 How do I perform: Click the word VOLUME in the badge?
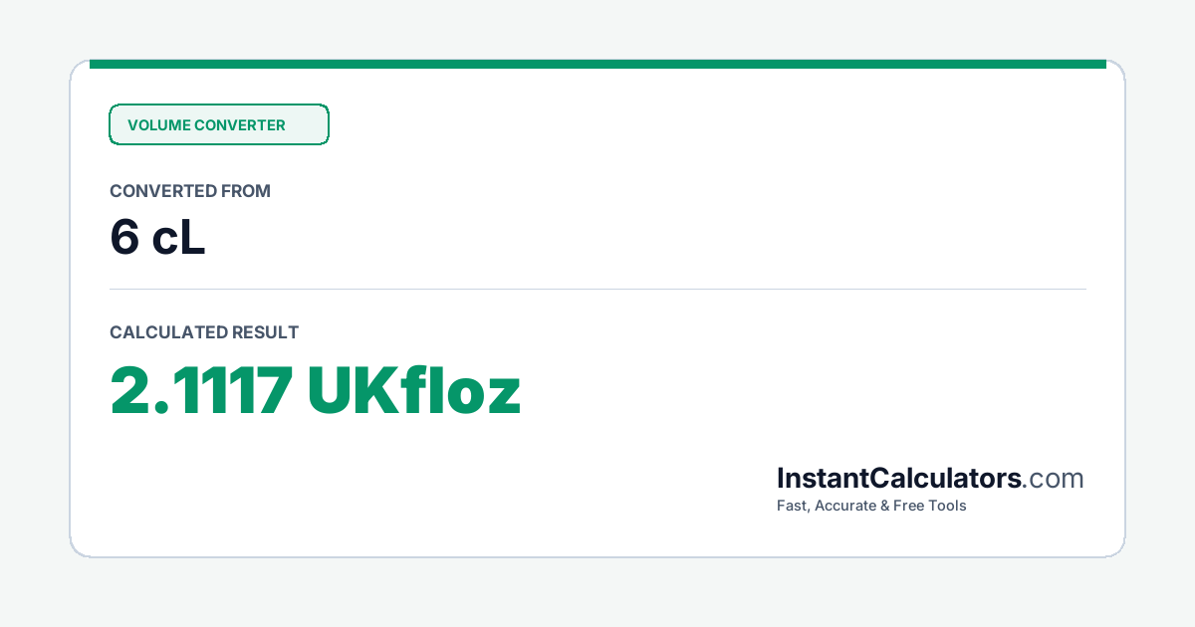pos(158,125)
